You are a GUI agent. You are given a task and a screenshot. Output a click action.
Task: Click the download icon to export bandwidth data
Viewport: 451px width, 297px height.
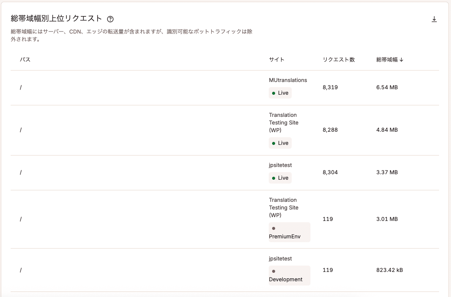[x=434, y=19]
